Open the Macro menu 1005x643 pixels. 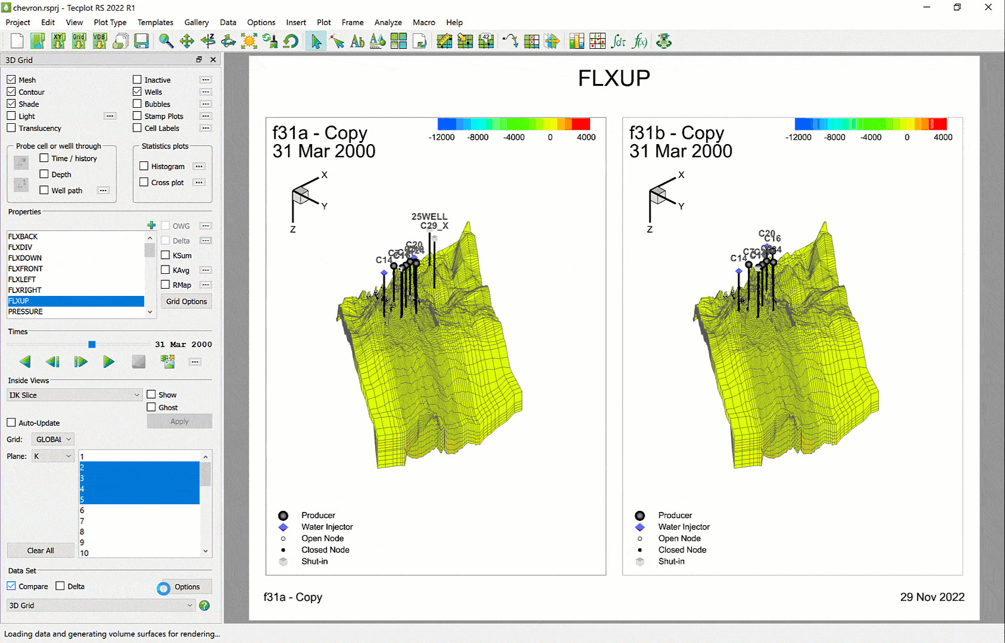click(x=424, y=22)
